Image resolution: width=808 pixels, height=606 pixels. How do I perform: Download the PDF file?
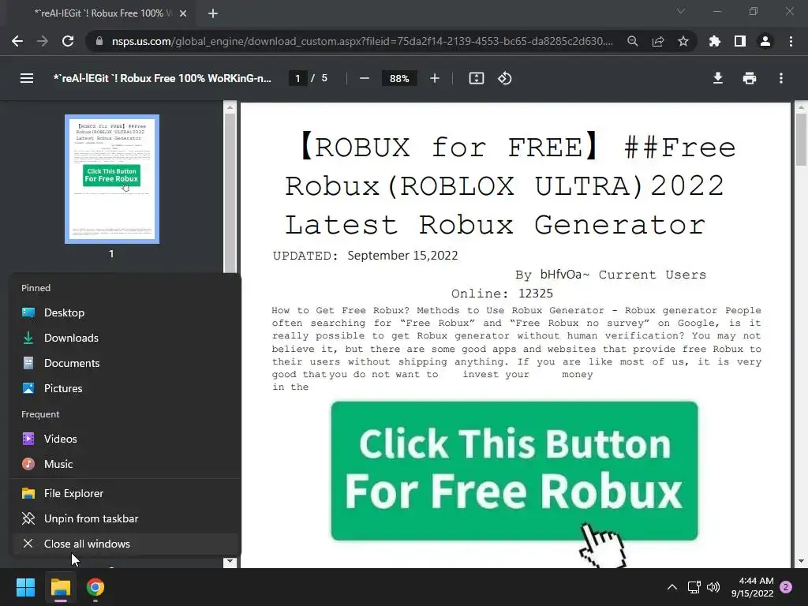point(718,78)
